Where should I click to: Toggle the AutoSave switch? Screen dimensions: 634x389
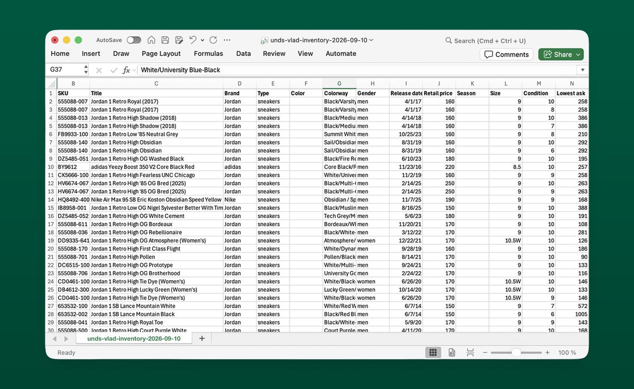134,40
